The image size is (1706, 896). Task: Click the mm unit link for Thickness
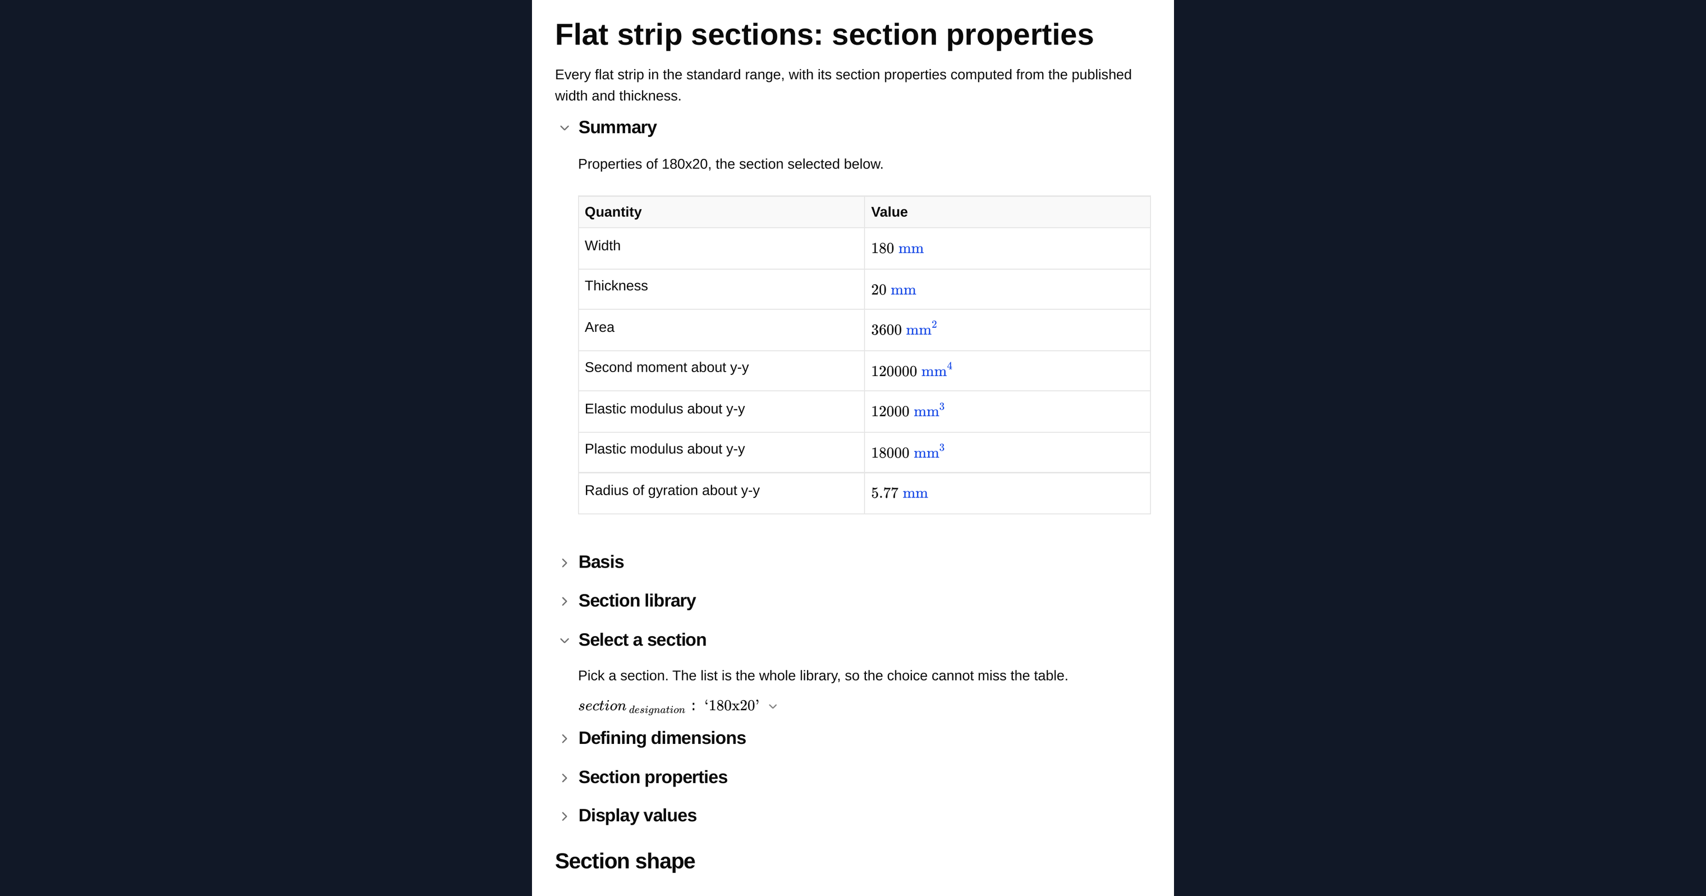point(904,290)
